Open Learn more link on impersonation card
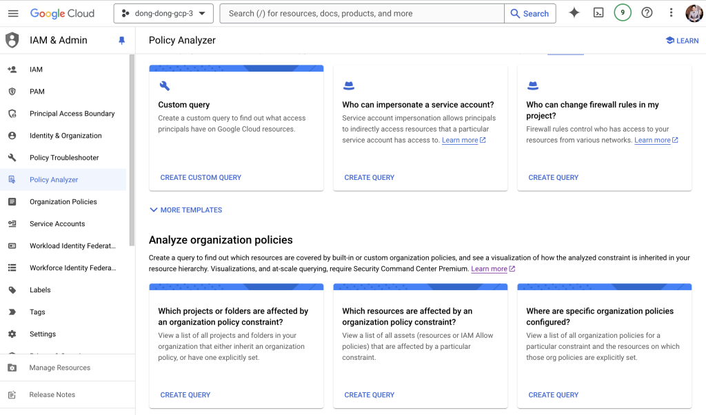Viewport: 706px width, 415px height. tap(464, 140)
